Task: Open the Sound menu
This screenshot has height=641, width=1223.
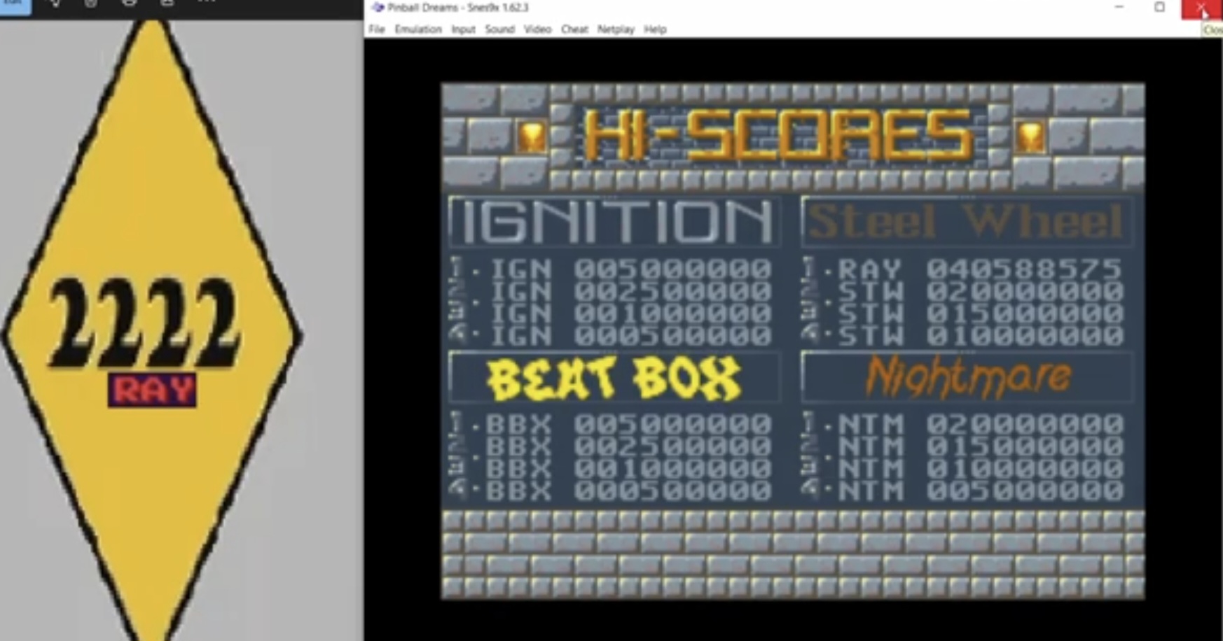Action: point(499,29)
